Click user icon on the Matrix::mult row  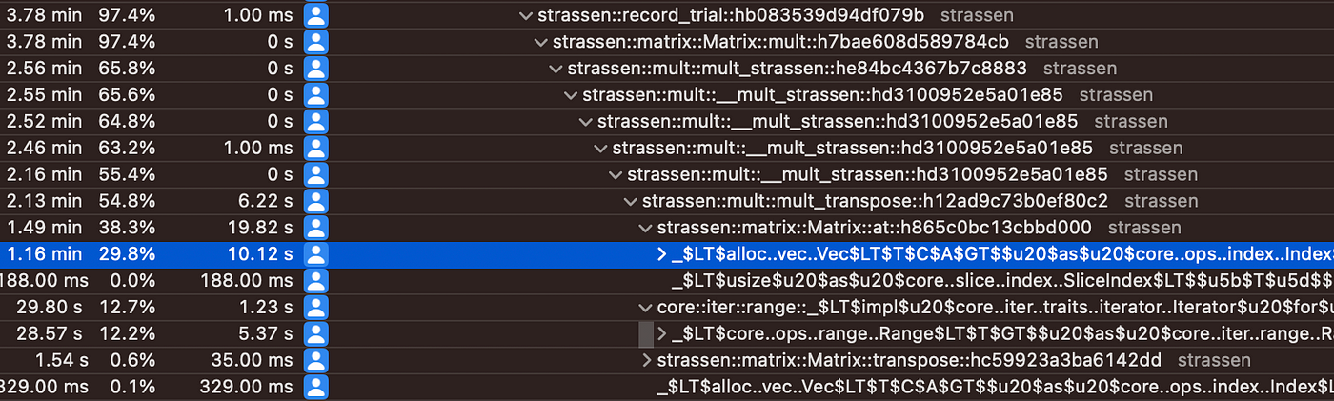315,42
